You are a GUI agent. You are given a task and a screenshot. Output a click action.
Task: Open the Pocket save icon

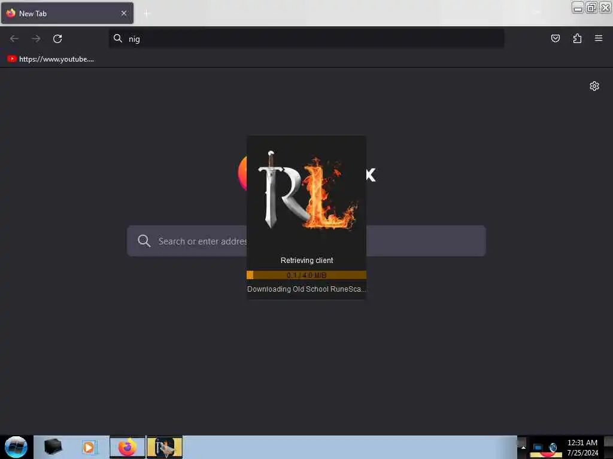(555, 38)
